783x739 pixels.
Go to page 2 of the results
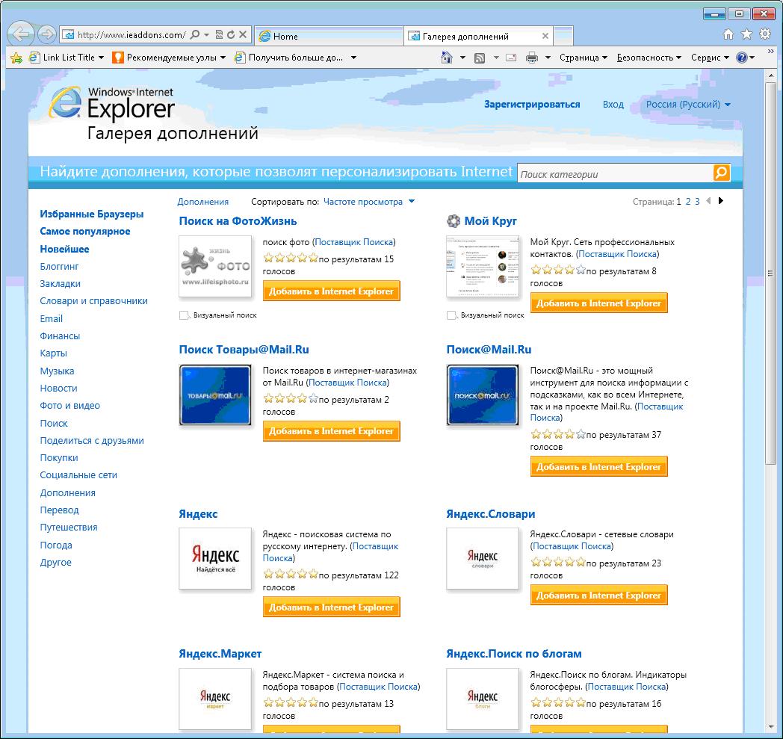point(688,201)
